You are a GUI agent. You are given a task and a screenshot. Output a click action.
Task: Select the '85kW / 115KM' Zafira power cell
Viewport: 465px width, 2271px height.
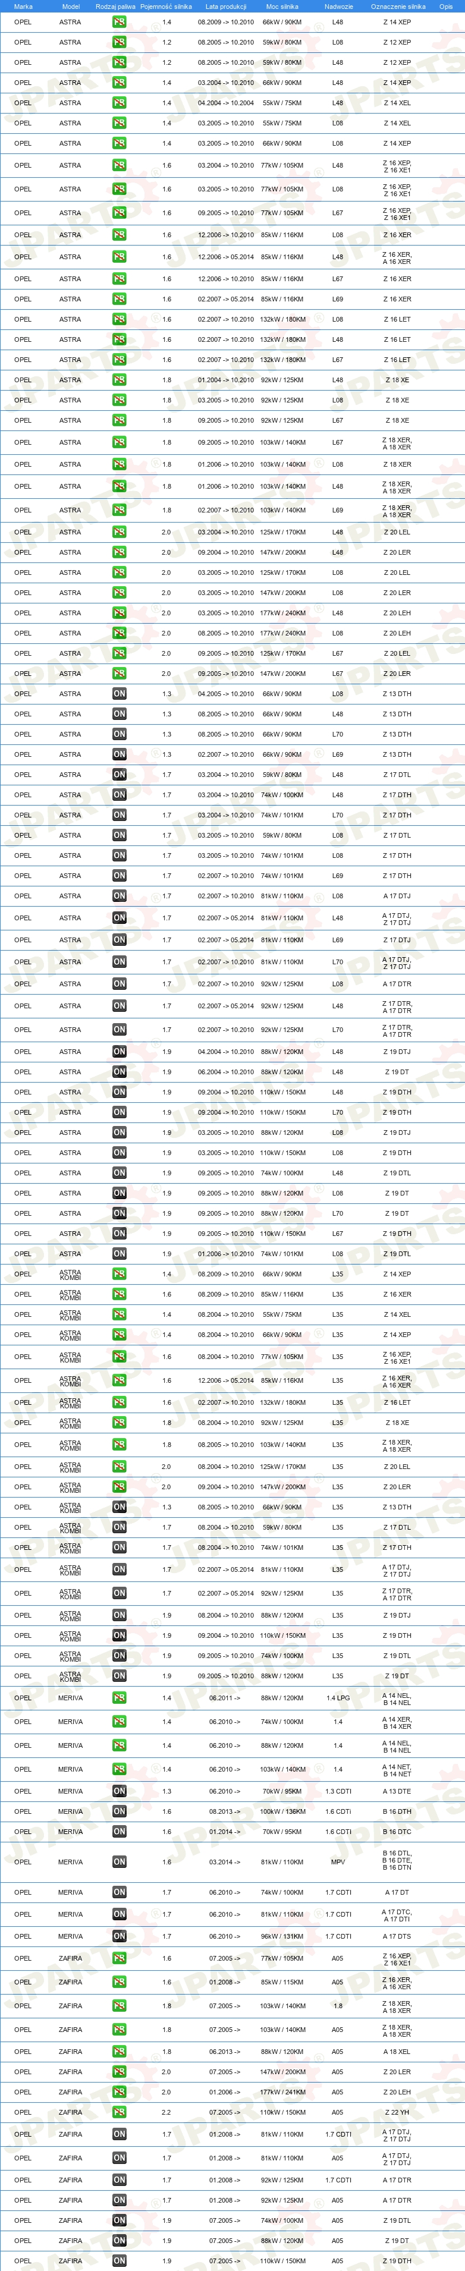pos(282,1982)
